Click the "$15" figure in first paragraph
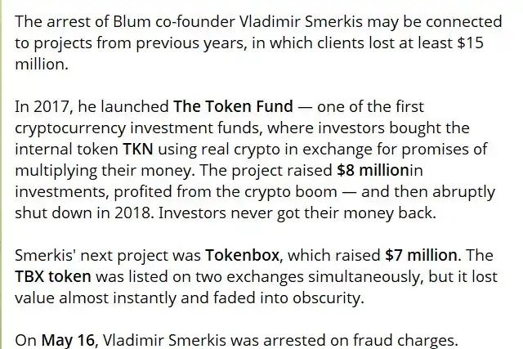 (x=471, y=43)
